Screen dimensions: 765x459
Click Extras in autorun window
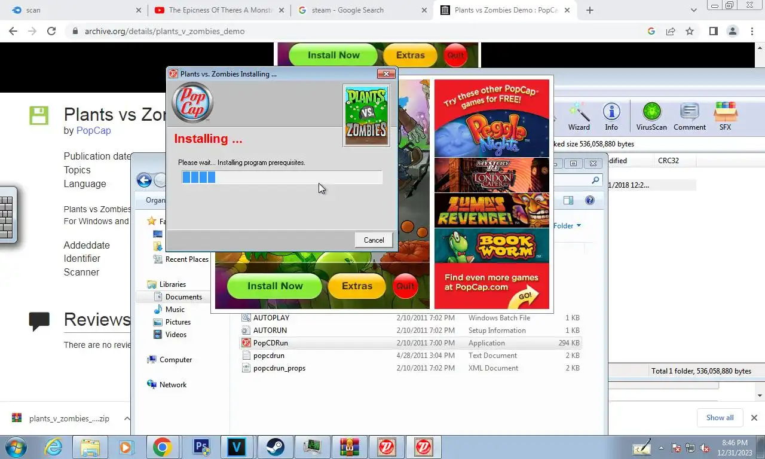coord(357,286)
